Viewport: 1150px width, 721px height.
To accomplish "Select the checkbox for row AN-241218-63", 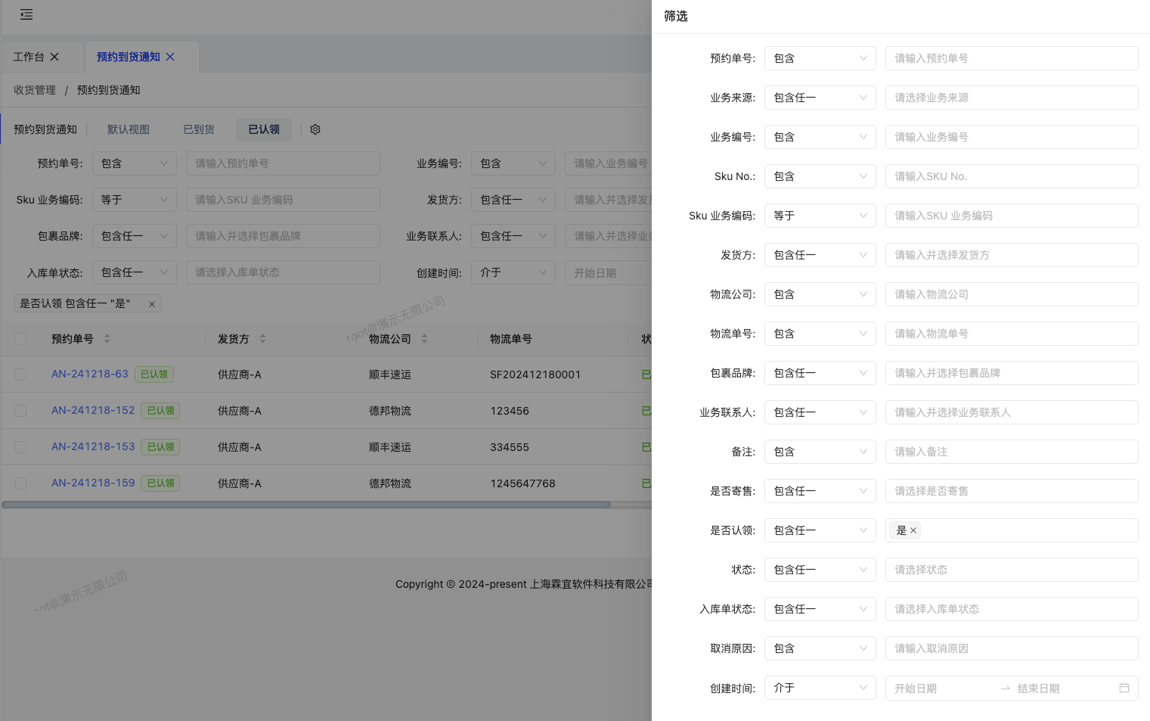I will click(x=20, y=374).
